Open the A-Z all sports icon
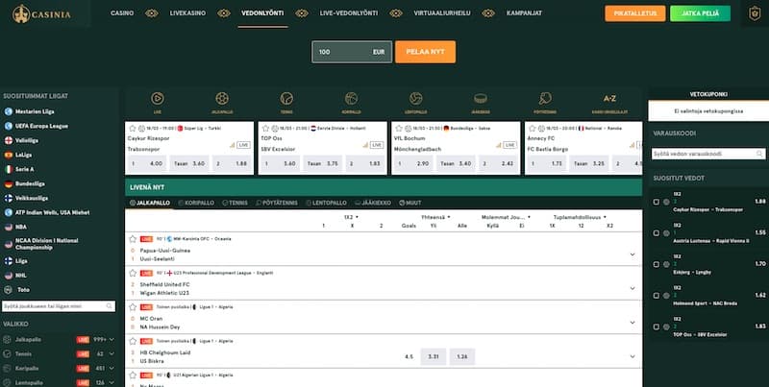Image resolution: width=769 pixels, height=387 pixels. pos(609,99)
